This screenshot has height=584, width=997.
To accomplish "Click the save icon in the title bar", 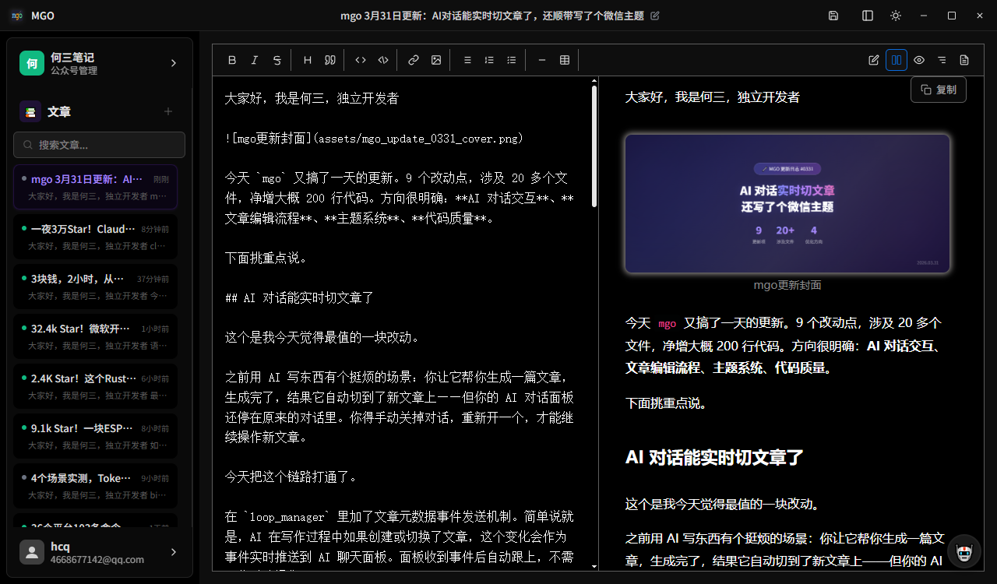I will (x=833, y=16).
